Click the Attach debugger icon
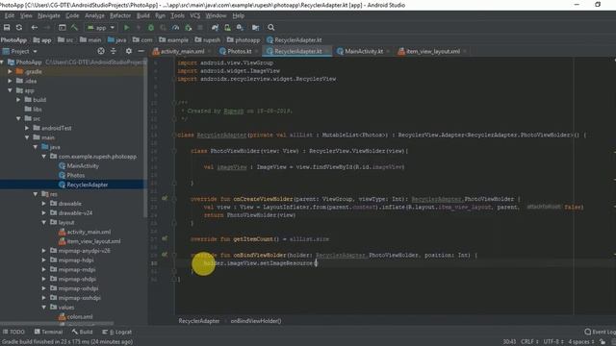616x346 pixels. coord(189,28)
